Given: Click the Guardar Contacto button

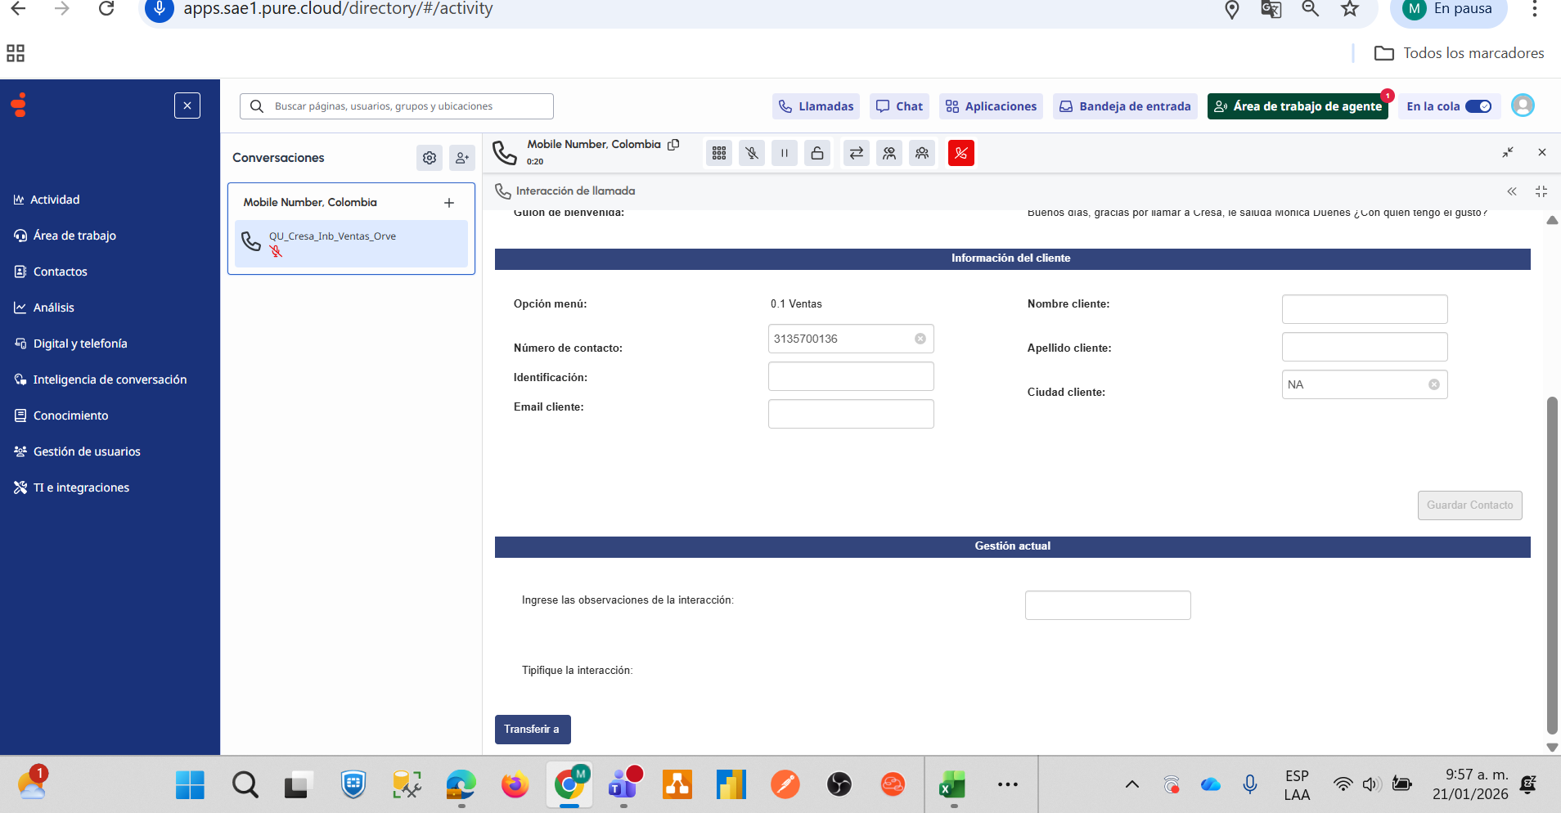Looking at the screenshot, I should pyautogui.click(x=1469, y=505).
